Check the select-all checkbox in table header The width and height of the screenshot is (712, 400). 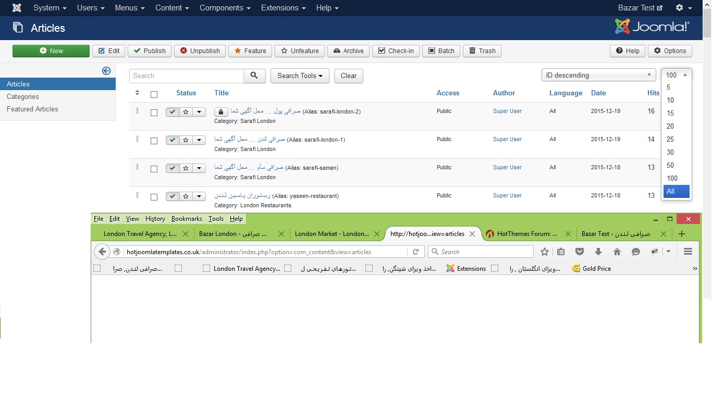pos(154,94)
